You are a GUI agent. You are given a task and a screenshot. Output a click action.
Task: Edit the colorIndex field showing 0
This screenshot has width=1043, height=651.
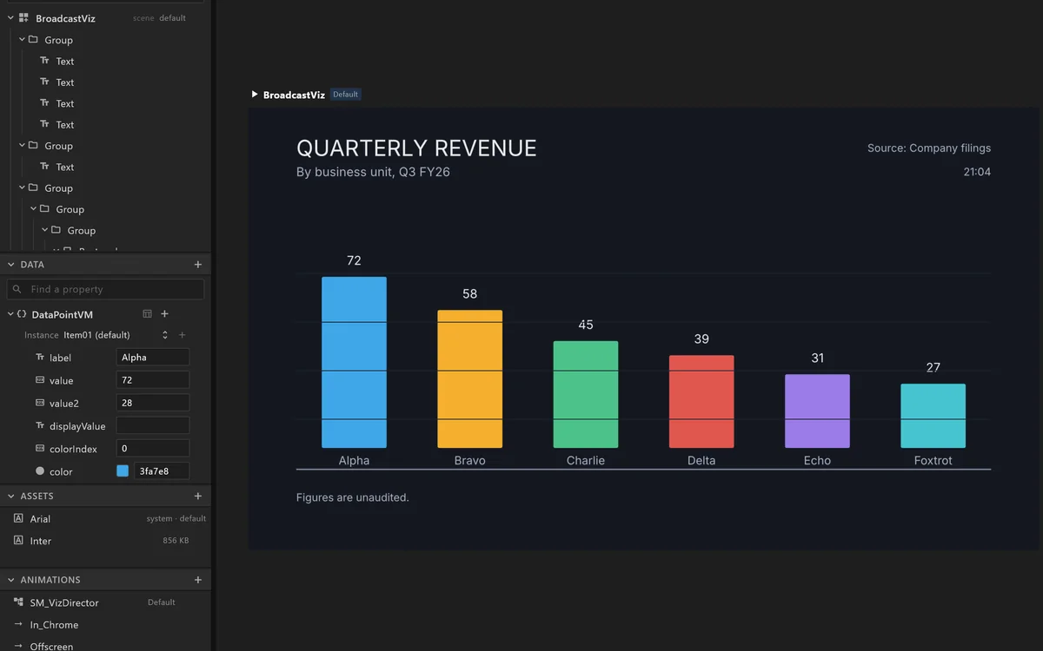click(x=153, y=449)
